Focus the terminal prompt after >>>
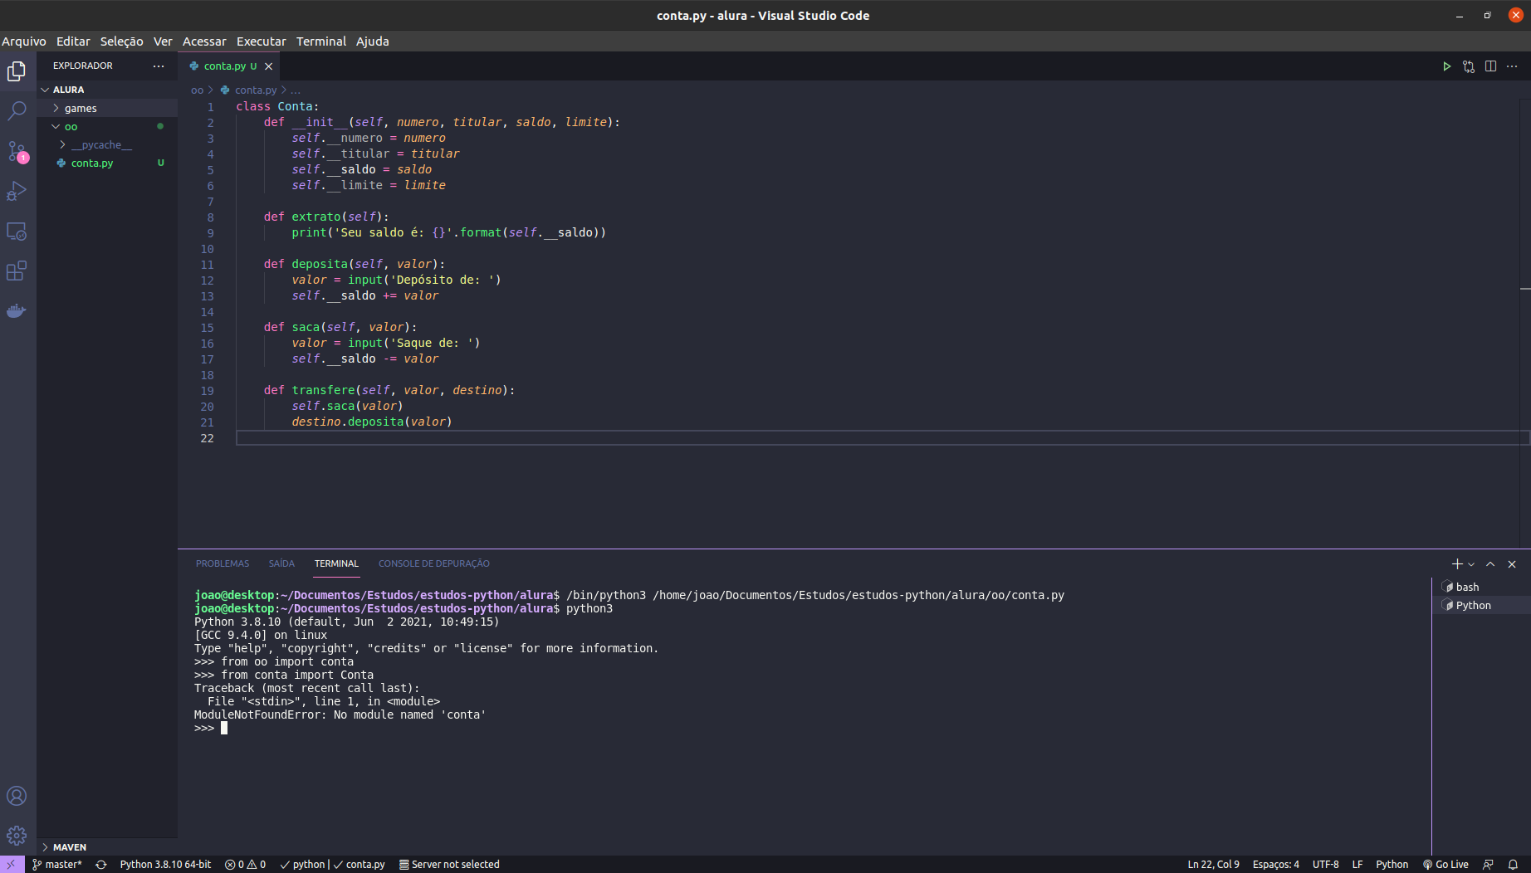 tap(223, 728)
